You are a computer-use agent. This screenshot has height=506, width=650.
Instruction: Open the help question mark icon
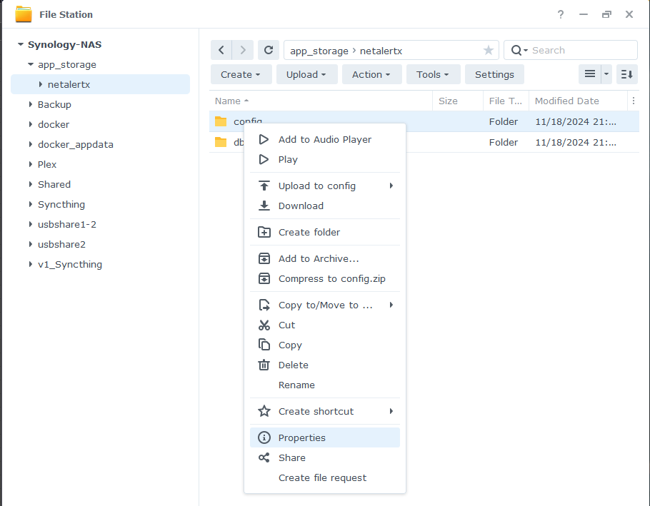pos(561,14)
